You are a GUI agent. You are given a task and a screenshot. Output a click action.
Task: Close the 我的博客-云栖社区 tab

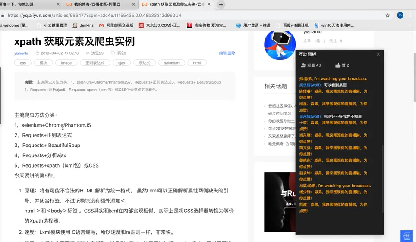click(x=133, y=4)
